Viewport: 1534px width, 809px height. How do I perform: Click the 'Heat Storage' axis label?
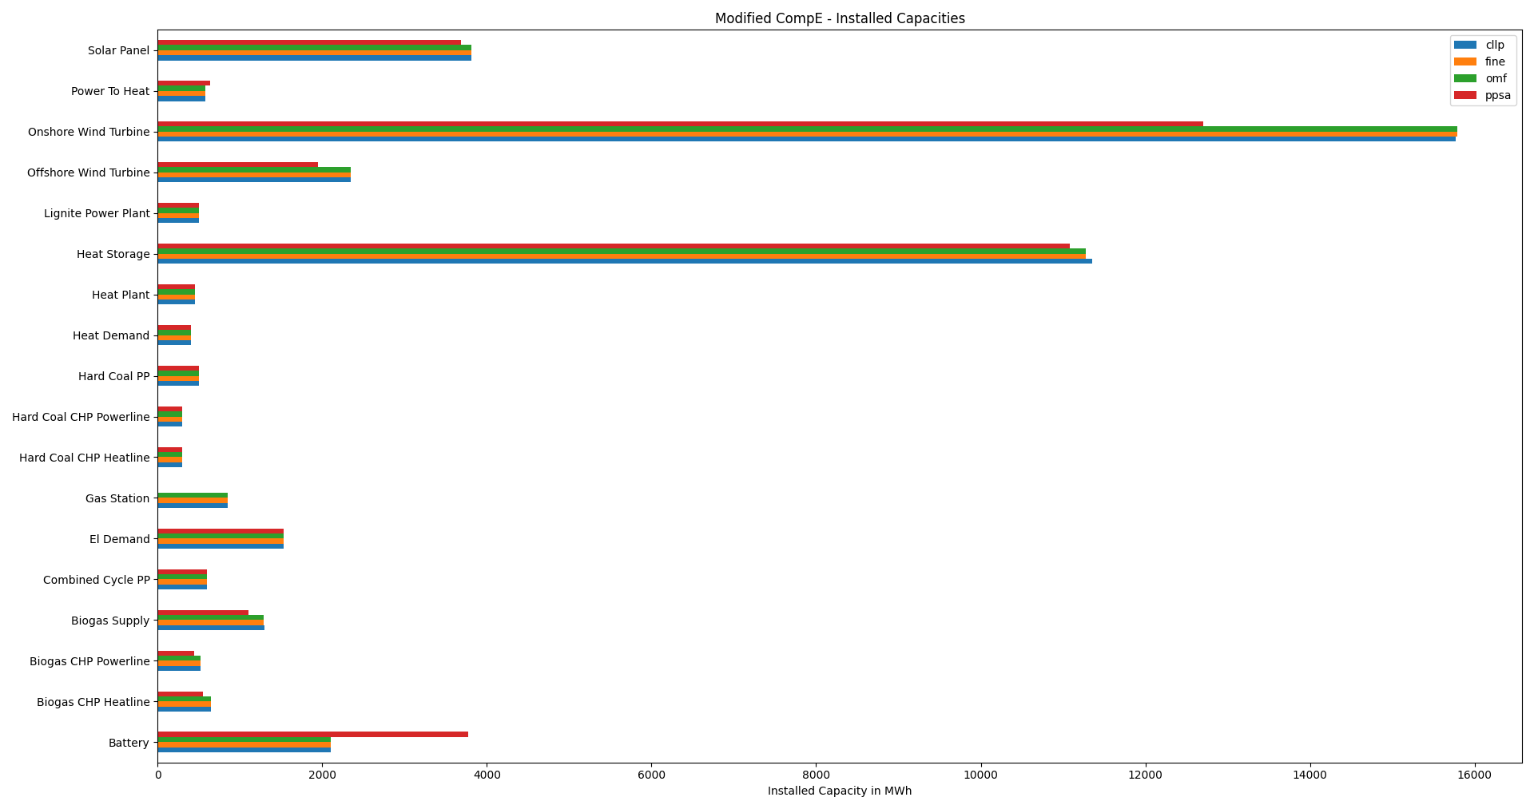(113, 254)
